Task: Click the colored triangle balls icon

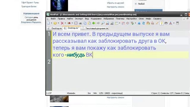Action: [x=171, y=23]
